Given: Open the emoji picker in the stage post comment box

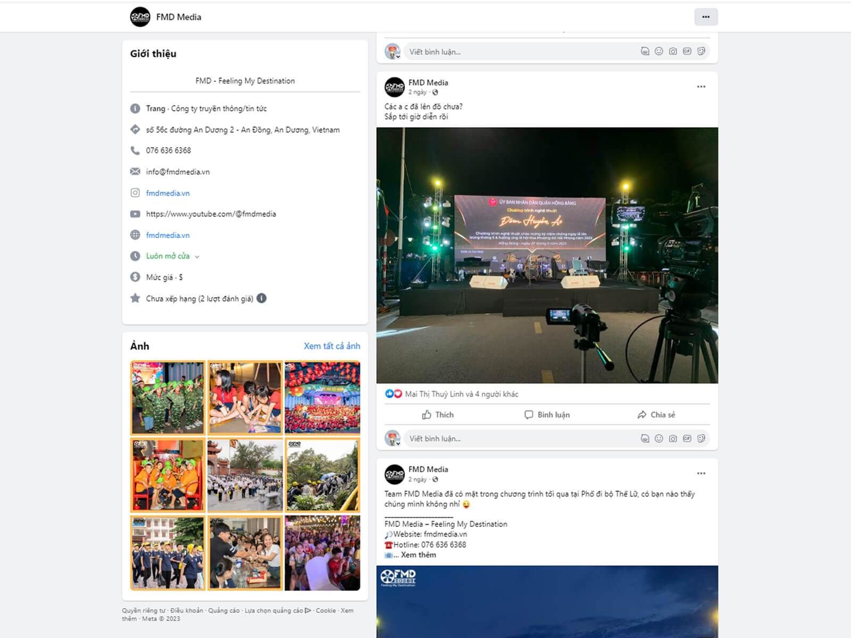Looking at the screenshot, I should [x=659, y=439].
